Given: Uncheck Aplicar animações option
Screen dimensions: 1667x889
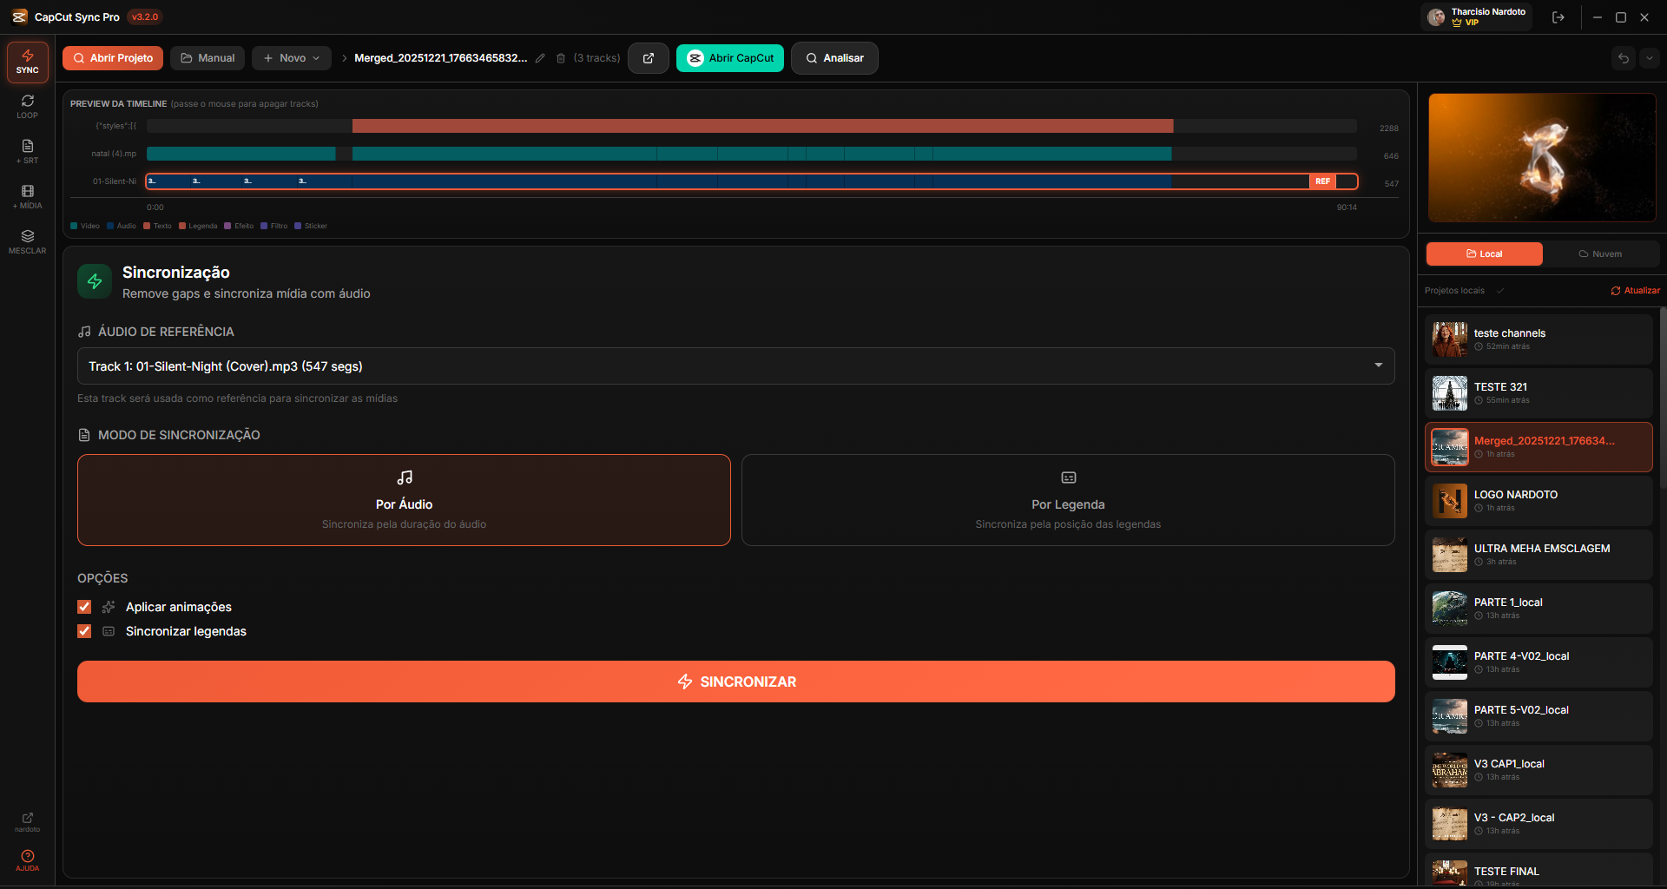Looking at the screenshot, I should 84,607.
